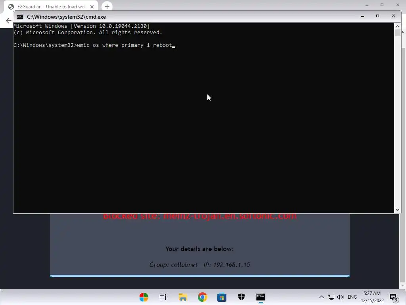
Task: Click the cmd scrollbar thumb
Action: point(397,33)
